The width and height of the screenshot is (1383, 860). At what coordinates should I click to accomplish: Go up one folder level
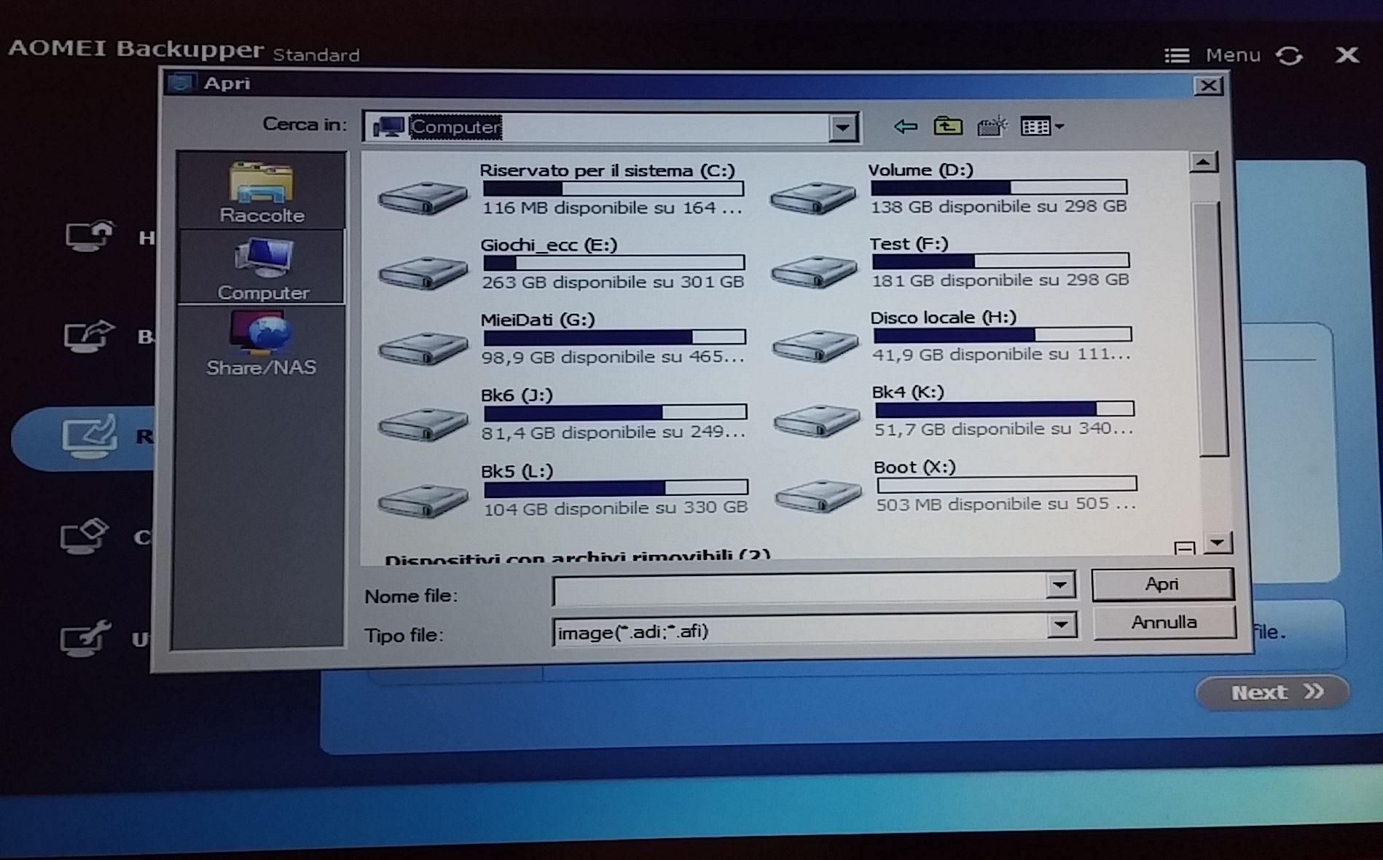(x=947, y=126)
